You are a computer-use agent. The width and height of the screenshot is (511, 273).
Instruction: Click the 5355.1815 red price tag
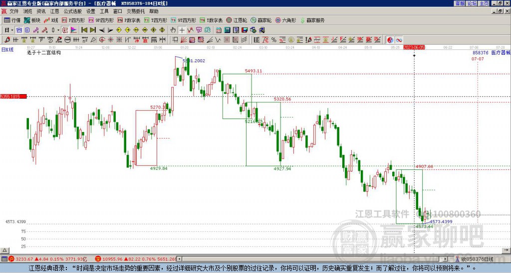(x=13, y=97)
